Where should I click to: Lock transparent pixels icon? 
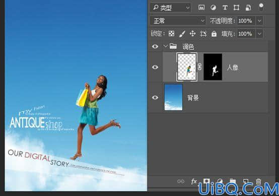[x=172, y=33]
